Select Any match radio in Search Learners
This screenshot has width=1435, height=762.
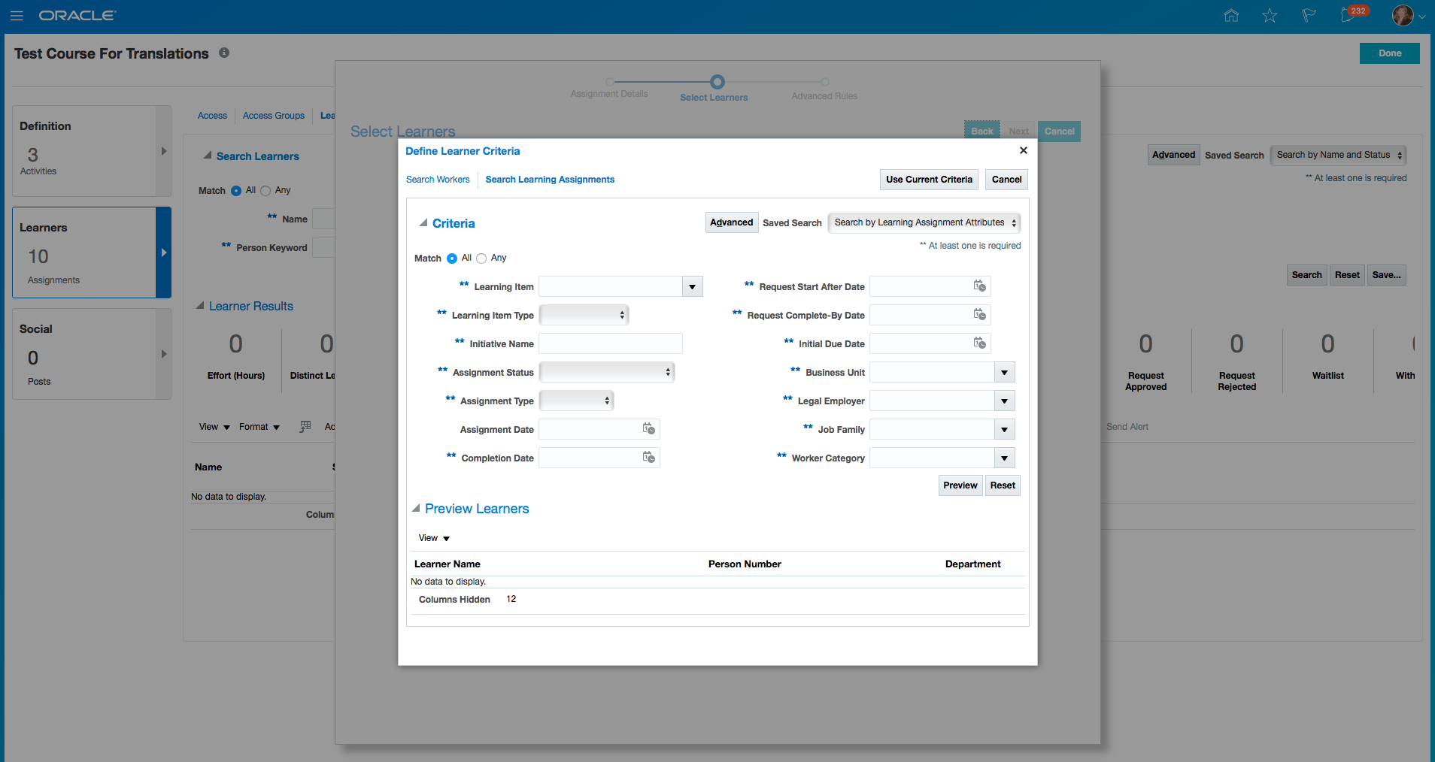[265, 191]
